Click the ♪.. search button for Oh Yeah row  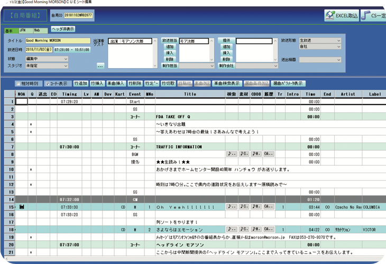(x=232, y=207)
